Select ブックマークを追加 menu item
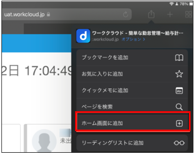Viewport: 194px width, 153px height. 132,58
